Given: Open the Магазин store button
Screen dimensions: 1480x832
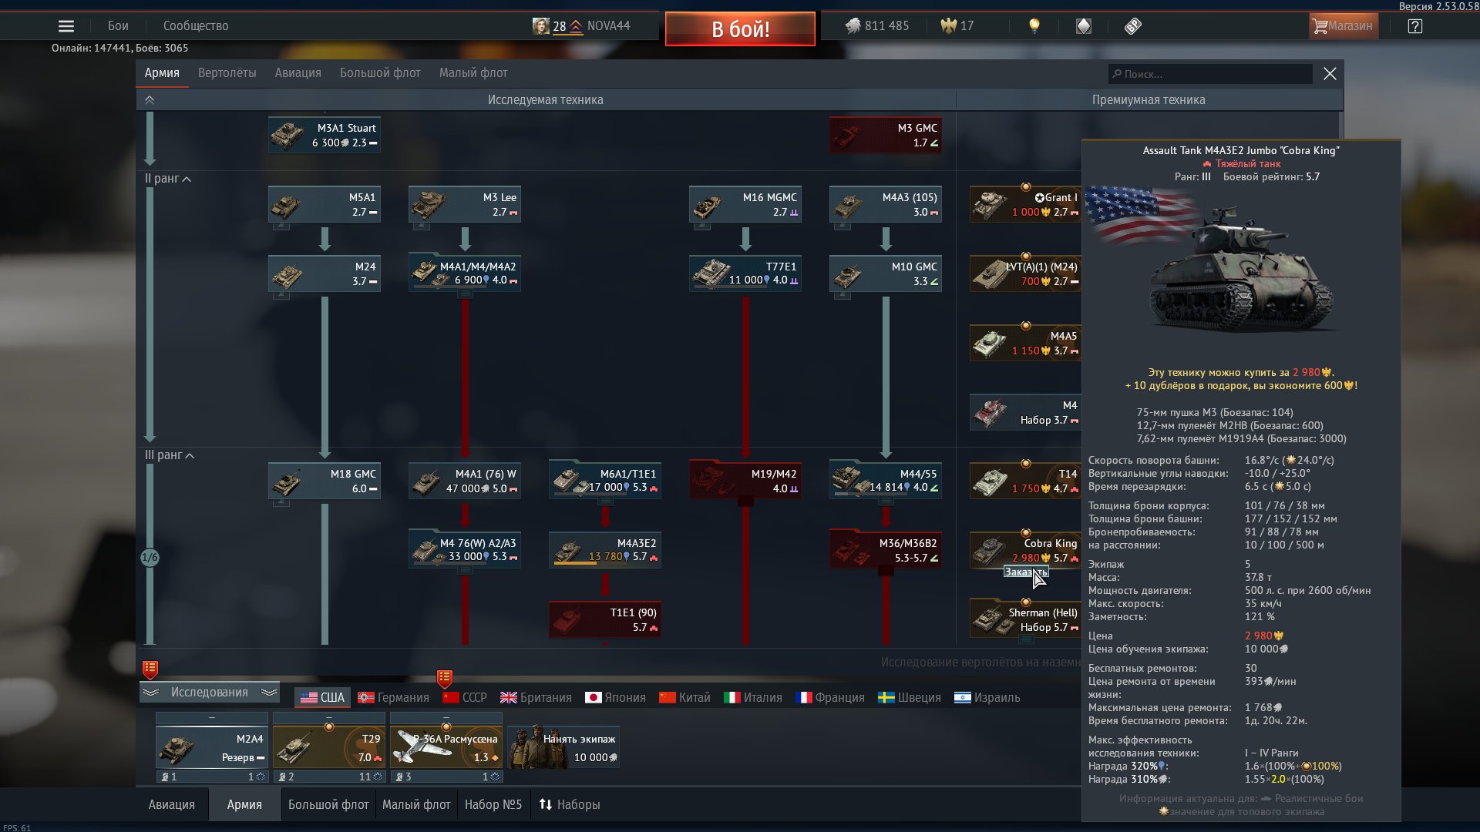Looking at the screenshot, I should click(x=1343, y=26).
